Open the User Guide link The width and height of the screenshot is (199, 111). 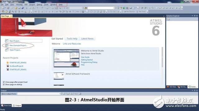coord(85,57)
